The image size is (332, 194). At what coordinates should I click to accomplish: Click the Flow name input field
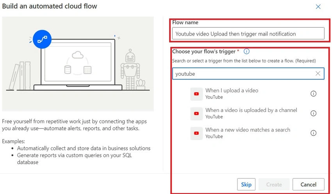tap(248, 34)
